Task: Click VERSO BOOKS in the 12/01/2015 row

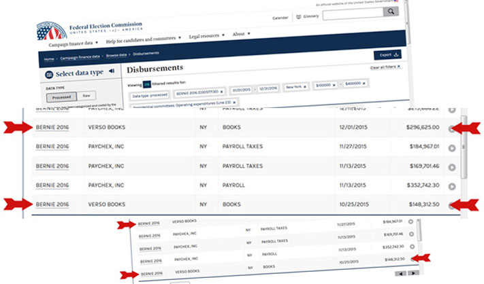Action: [x=106, y=127]
